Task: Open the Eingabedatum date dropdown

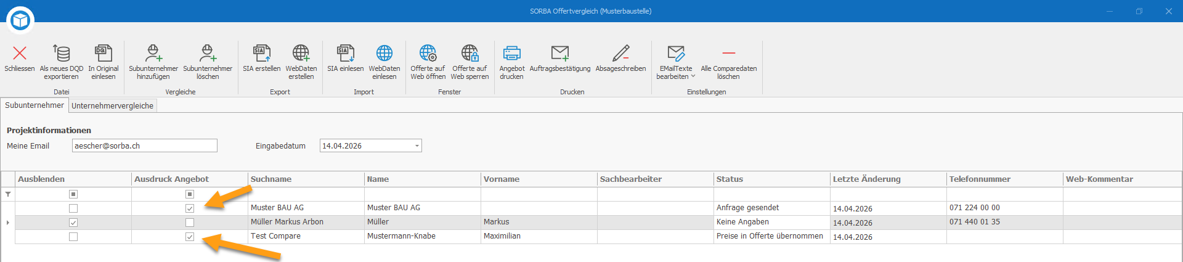Action: coord(417,146)
